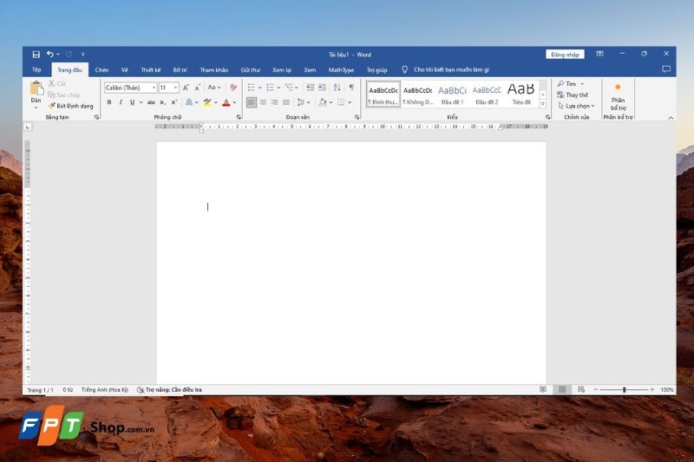
Task: Open the Calibri font name dropdown
Action: point(130,88)
